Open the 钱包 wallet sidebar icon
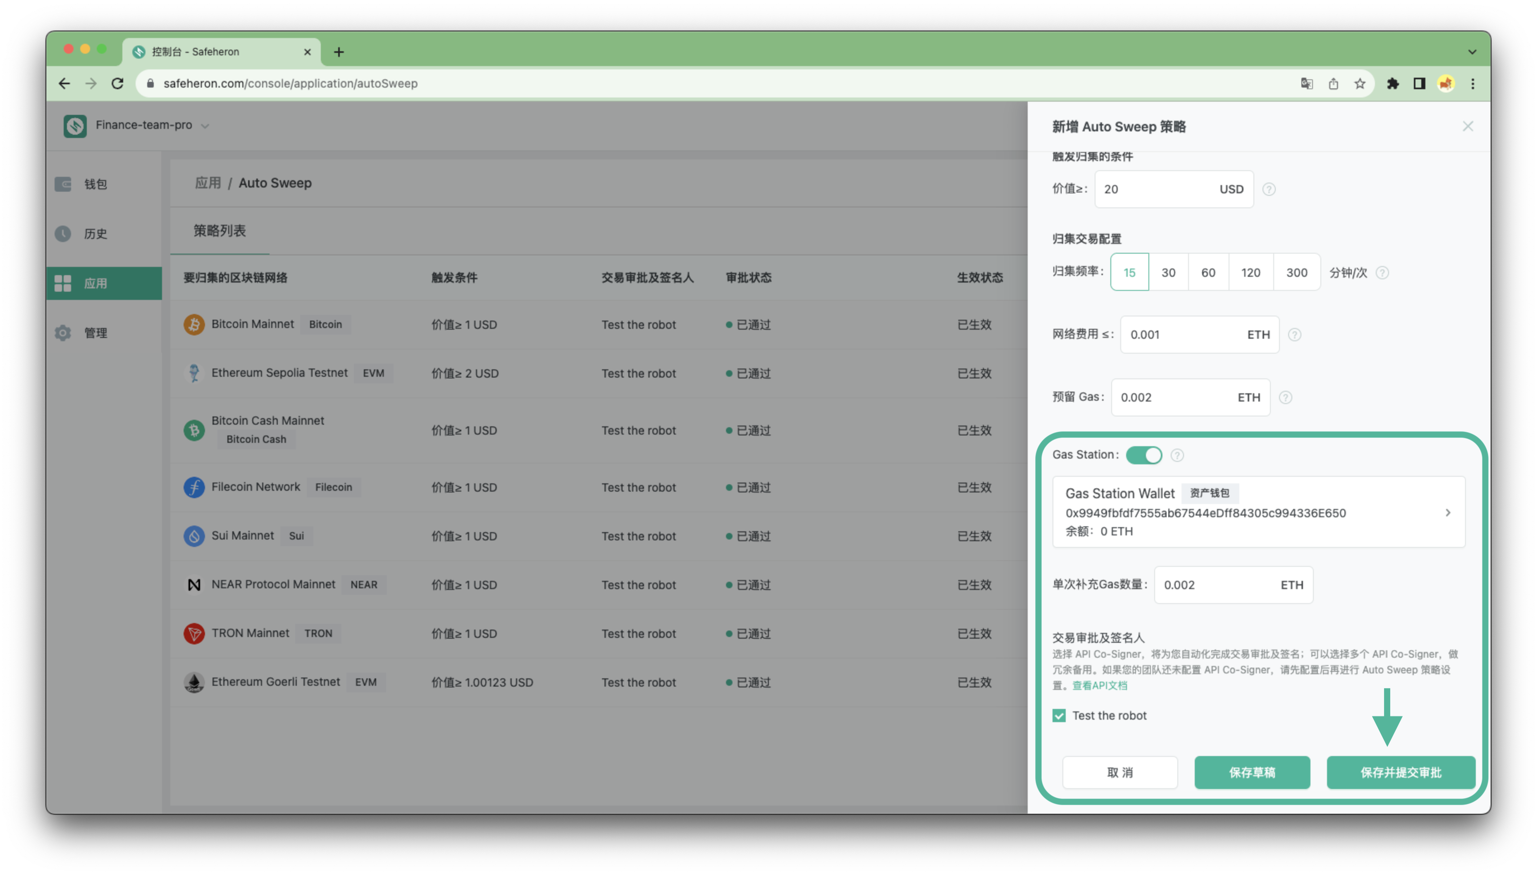The height and width of the screenshot is (875, 1537). (x=63, y=184)
